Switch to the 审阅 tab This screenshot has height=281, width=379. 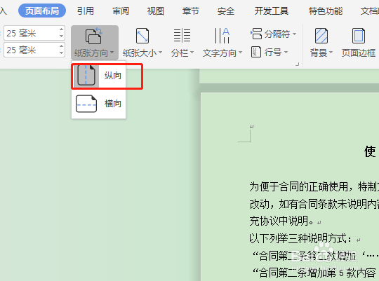pos(121,11)
